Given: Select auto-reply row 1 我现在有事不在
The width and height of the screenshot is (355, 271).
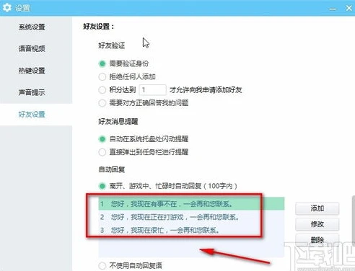Looking at the screenshot, I should tap(191, 204).
